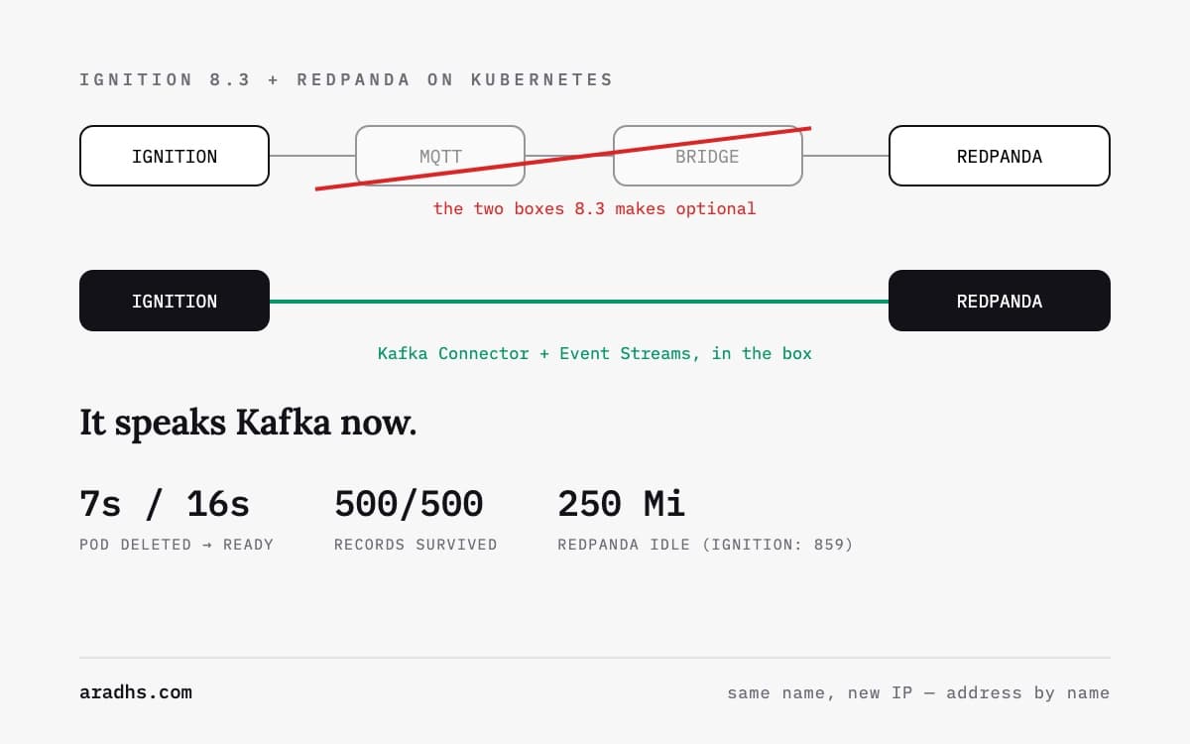Select the crossed-out BRIDGE box

tap(707, 156)
